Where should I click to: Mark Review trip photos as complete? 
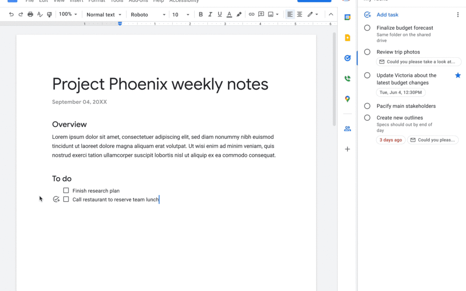coord(367,52)
